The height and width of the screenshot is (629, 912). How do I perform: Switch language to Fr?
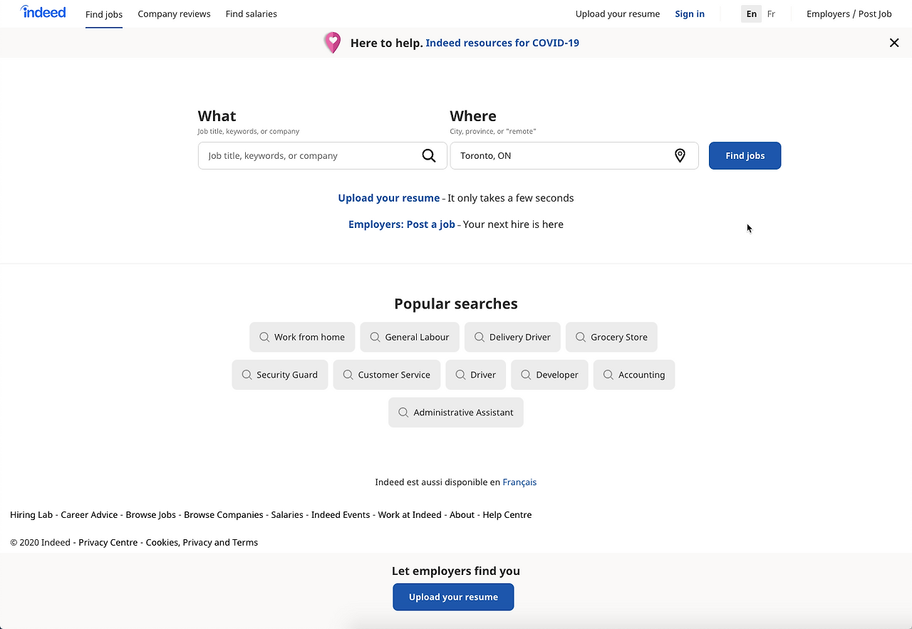pyautogui.click(x=771, y=14)
